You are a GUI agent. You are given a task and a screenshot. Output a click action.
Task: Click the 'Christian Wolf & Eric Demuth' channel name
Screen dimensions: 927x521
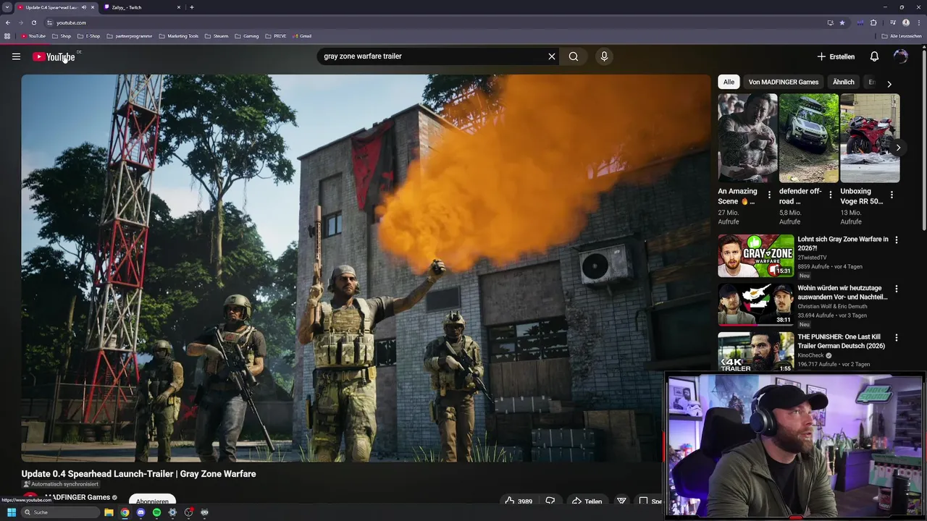point(832,306)
